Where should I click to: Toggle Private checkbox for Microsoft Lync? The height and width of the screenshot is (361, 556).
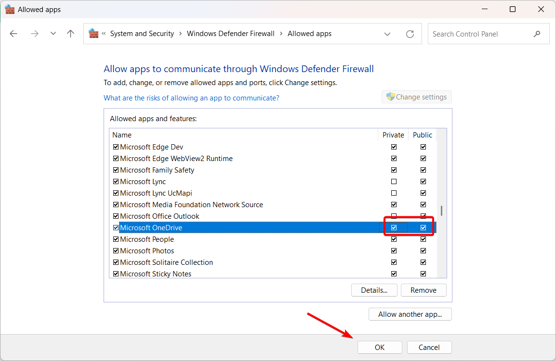pos(394,182)
